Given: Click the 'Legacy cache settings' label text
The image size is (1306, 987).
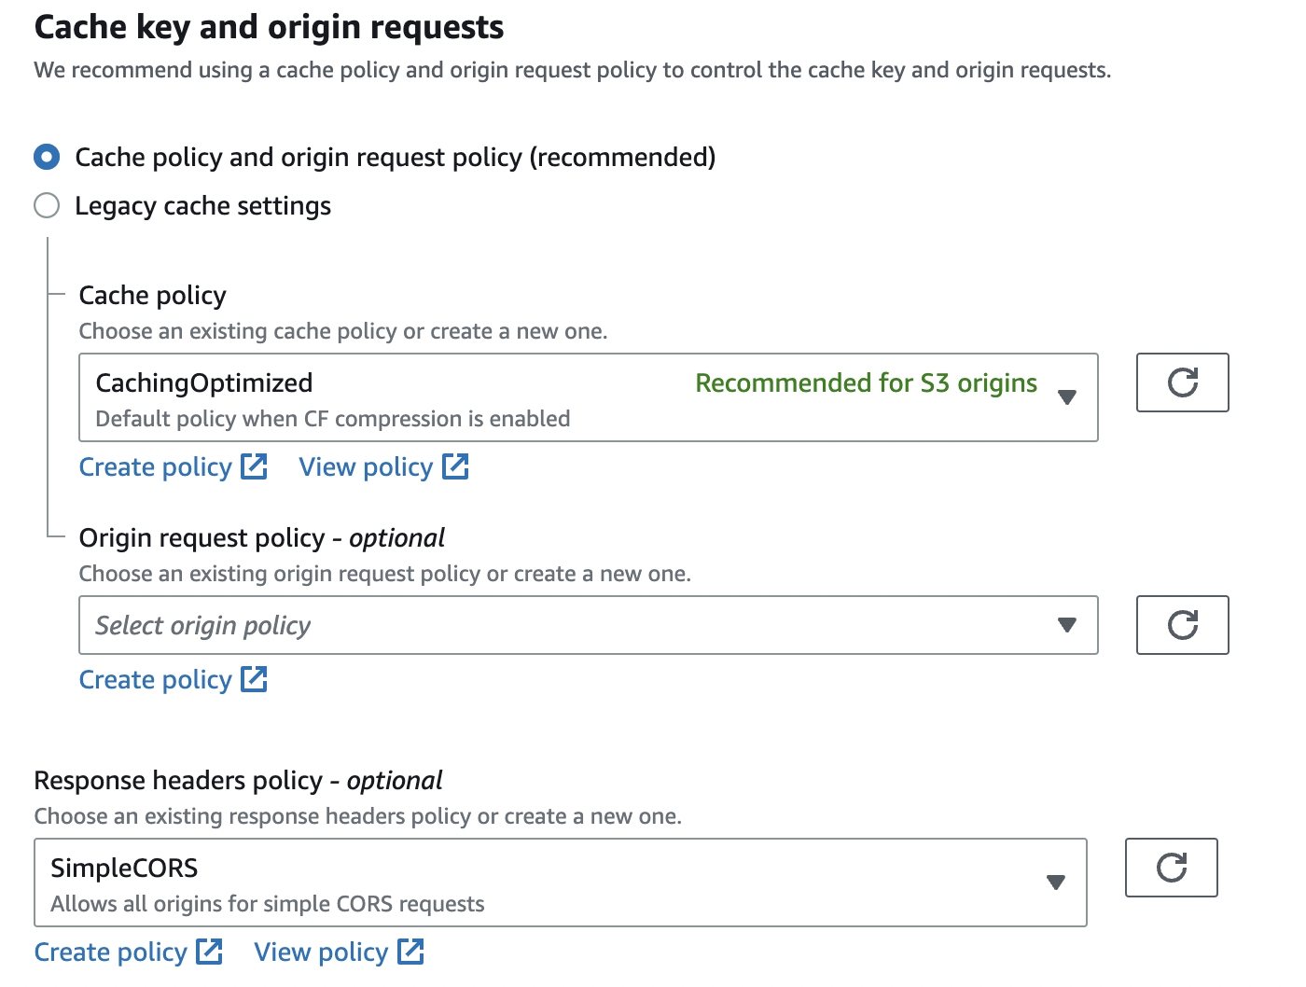Looking at the screenshot, I should pyautogui.click(x=202, y=205).
